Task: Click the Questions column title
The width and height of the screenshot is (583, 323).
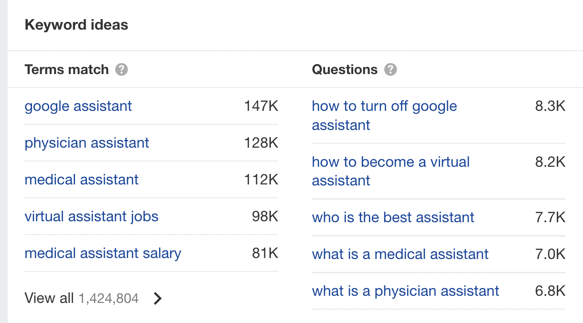Action: pyautogui.click(x=345, y=70)
